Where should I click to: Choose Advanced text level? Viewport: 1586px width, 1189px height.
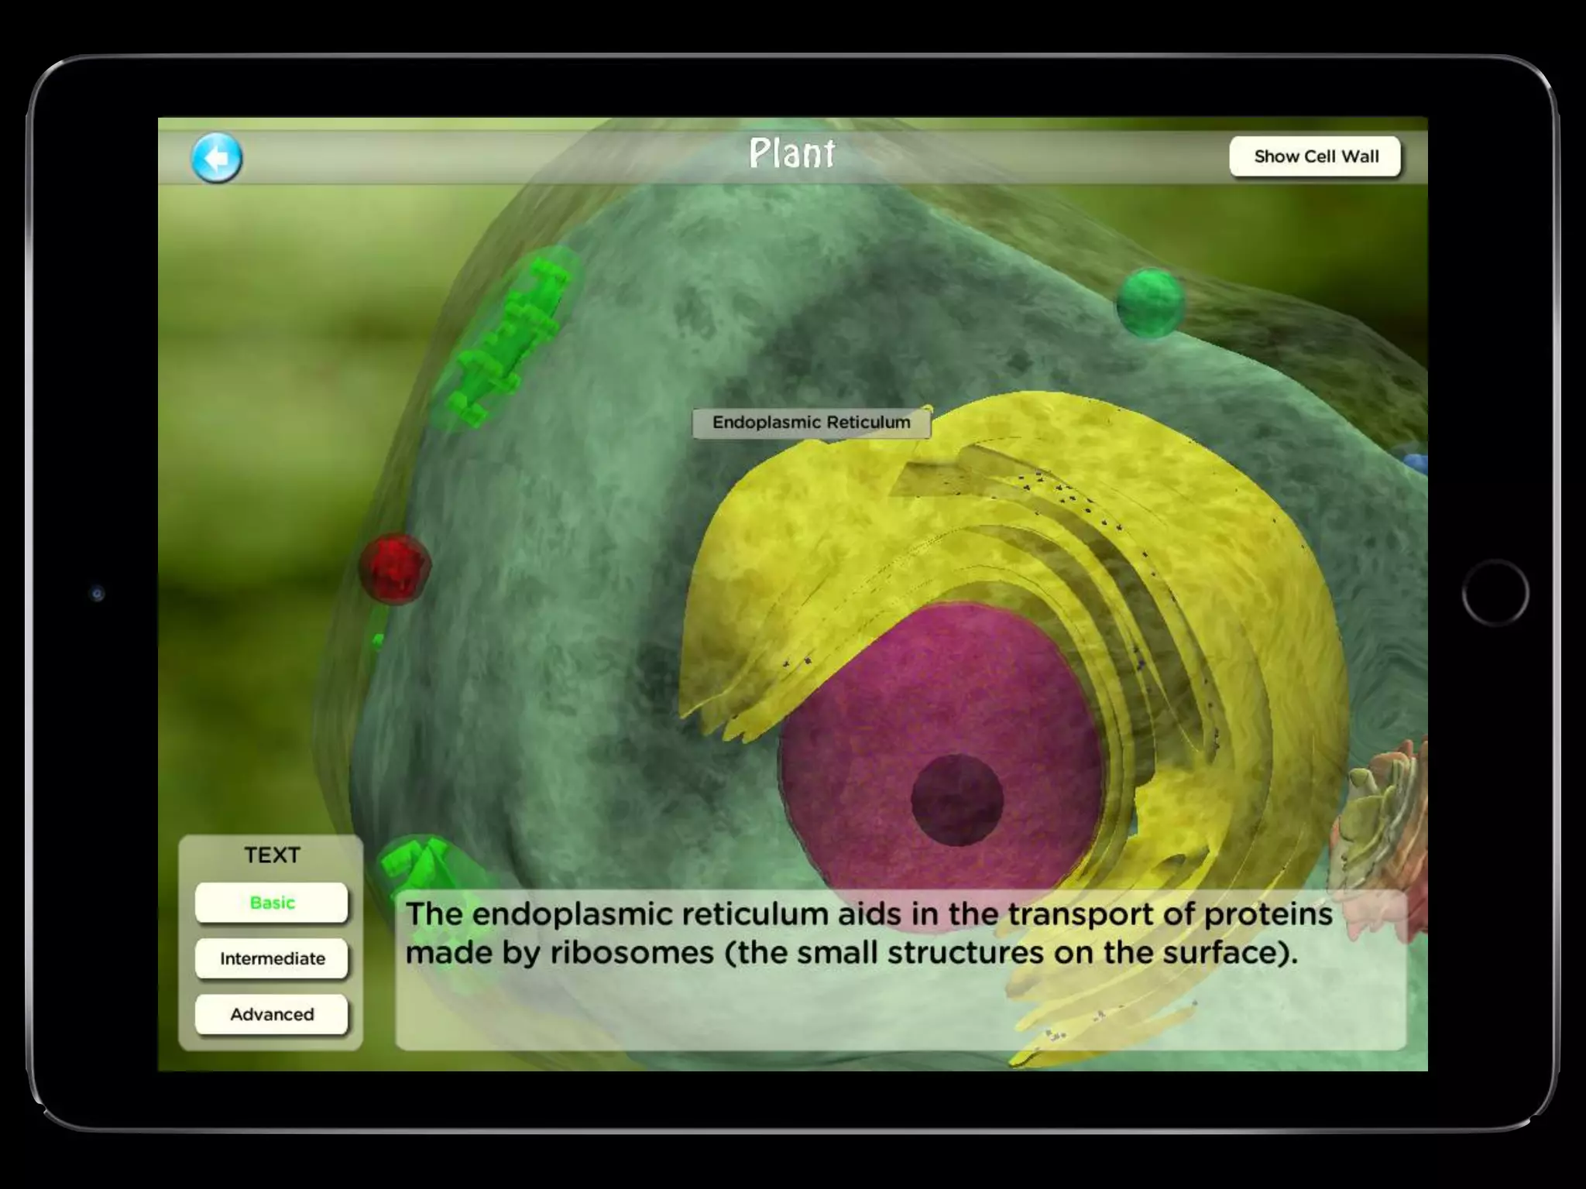(x=272, y=1014)
